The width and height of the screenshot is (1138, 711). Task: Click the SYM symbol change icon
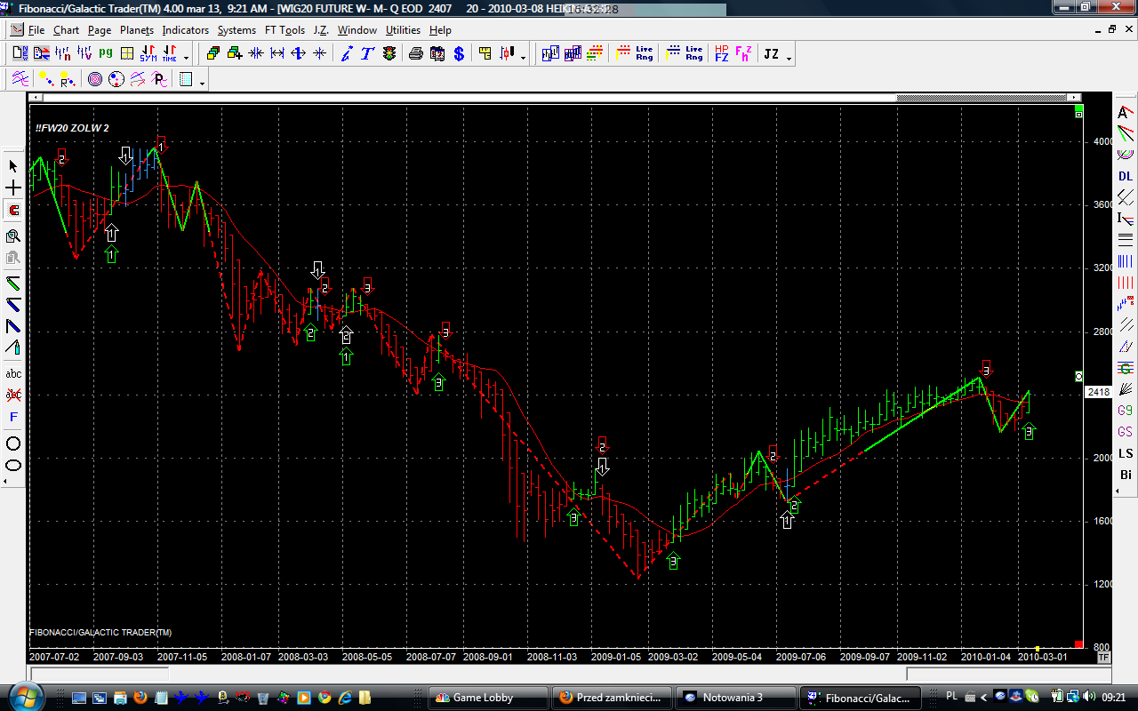click(148, 54)
